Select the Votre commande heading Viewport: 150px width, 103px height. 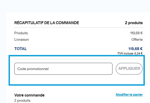[x=29, y=95]
